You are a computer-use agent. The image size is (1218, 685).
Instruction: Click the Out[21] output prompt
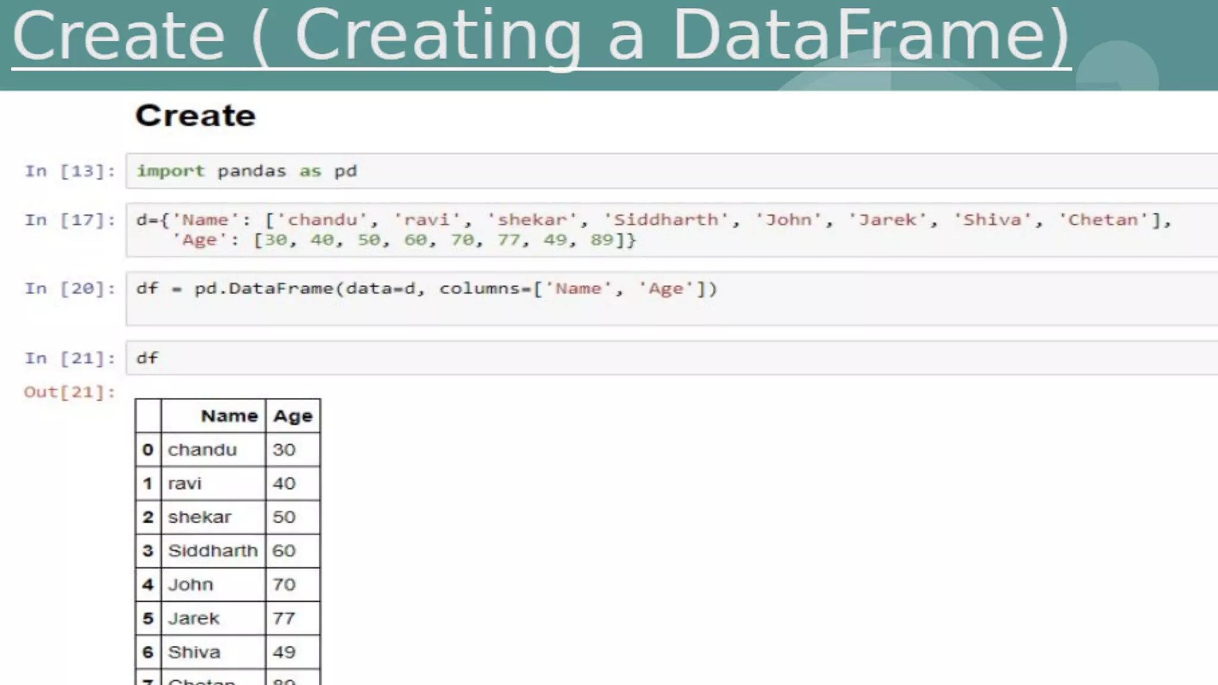70,392
